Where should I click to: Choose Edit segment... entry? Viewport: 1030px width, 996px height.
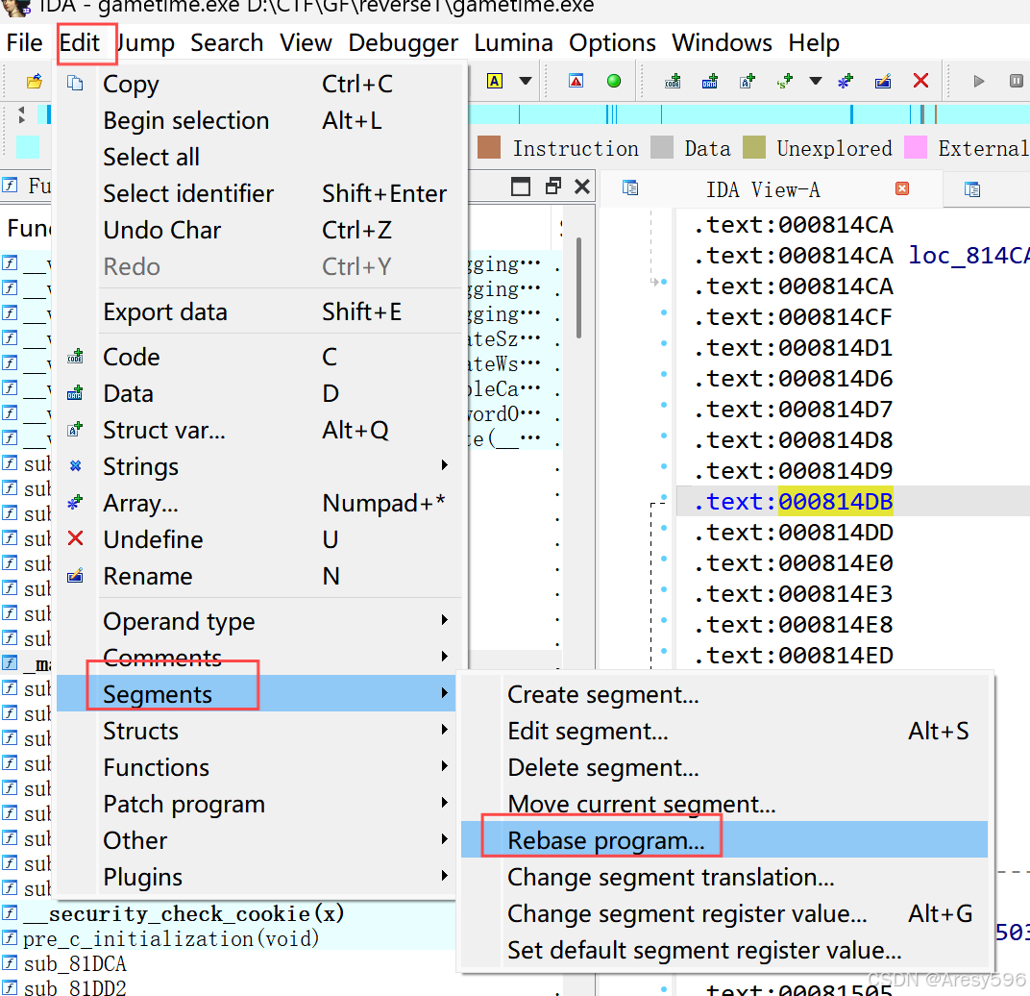(723, 731)
